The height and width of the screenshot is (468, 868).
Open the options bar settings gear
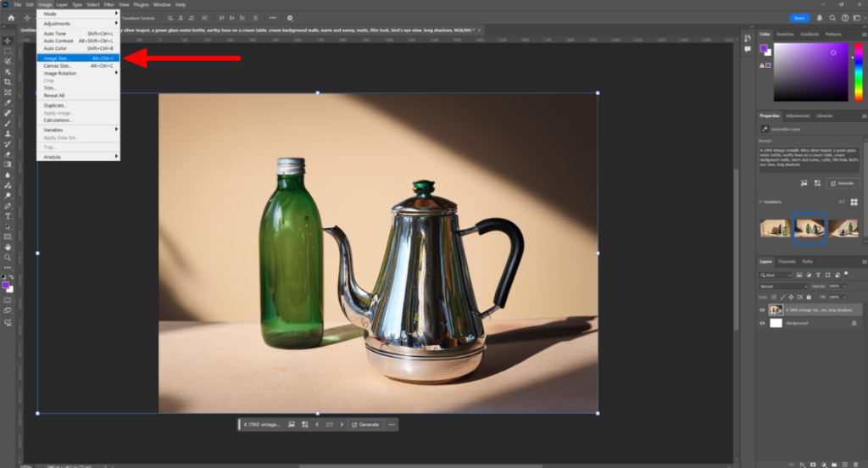(290, 18)
